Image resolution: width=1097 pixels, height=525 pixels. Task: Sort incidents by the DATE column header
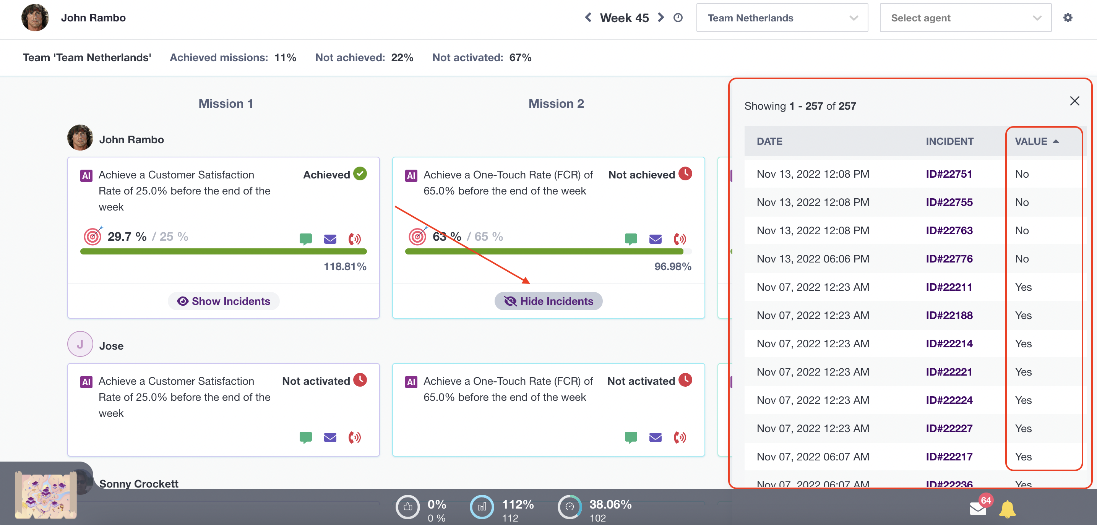(769, 141)
